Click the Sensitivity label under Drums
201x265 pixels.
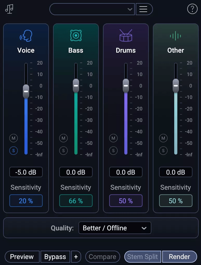click(126, 187)
